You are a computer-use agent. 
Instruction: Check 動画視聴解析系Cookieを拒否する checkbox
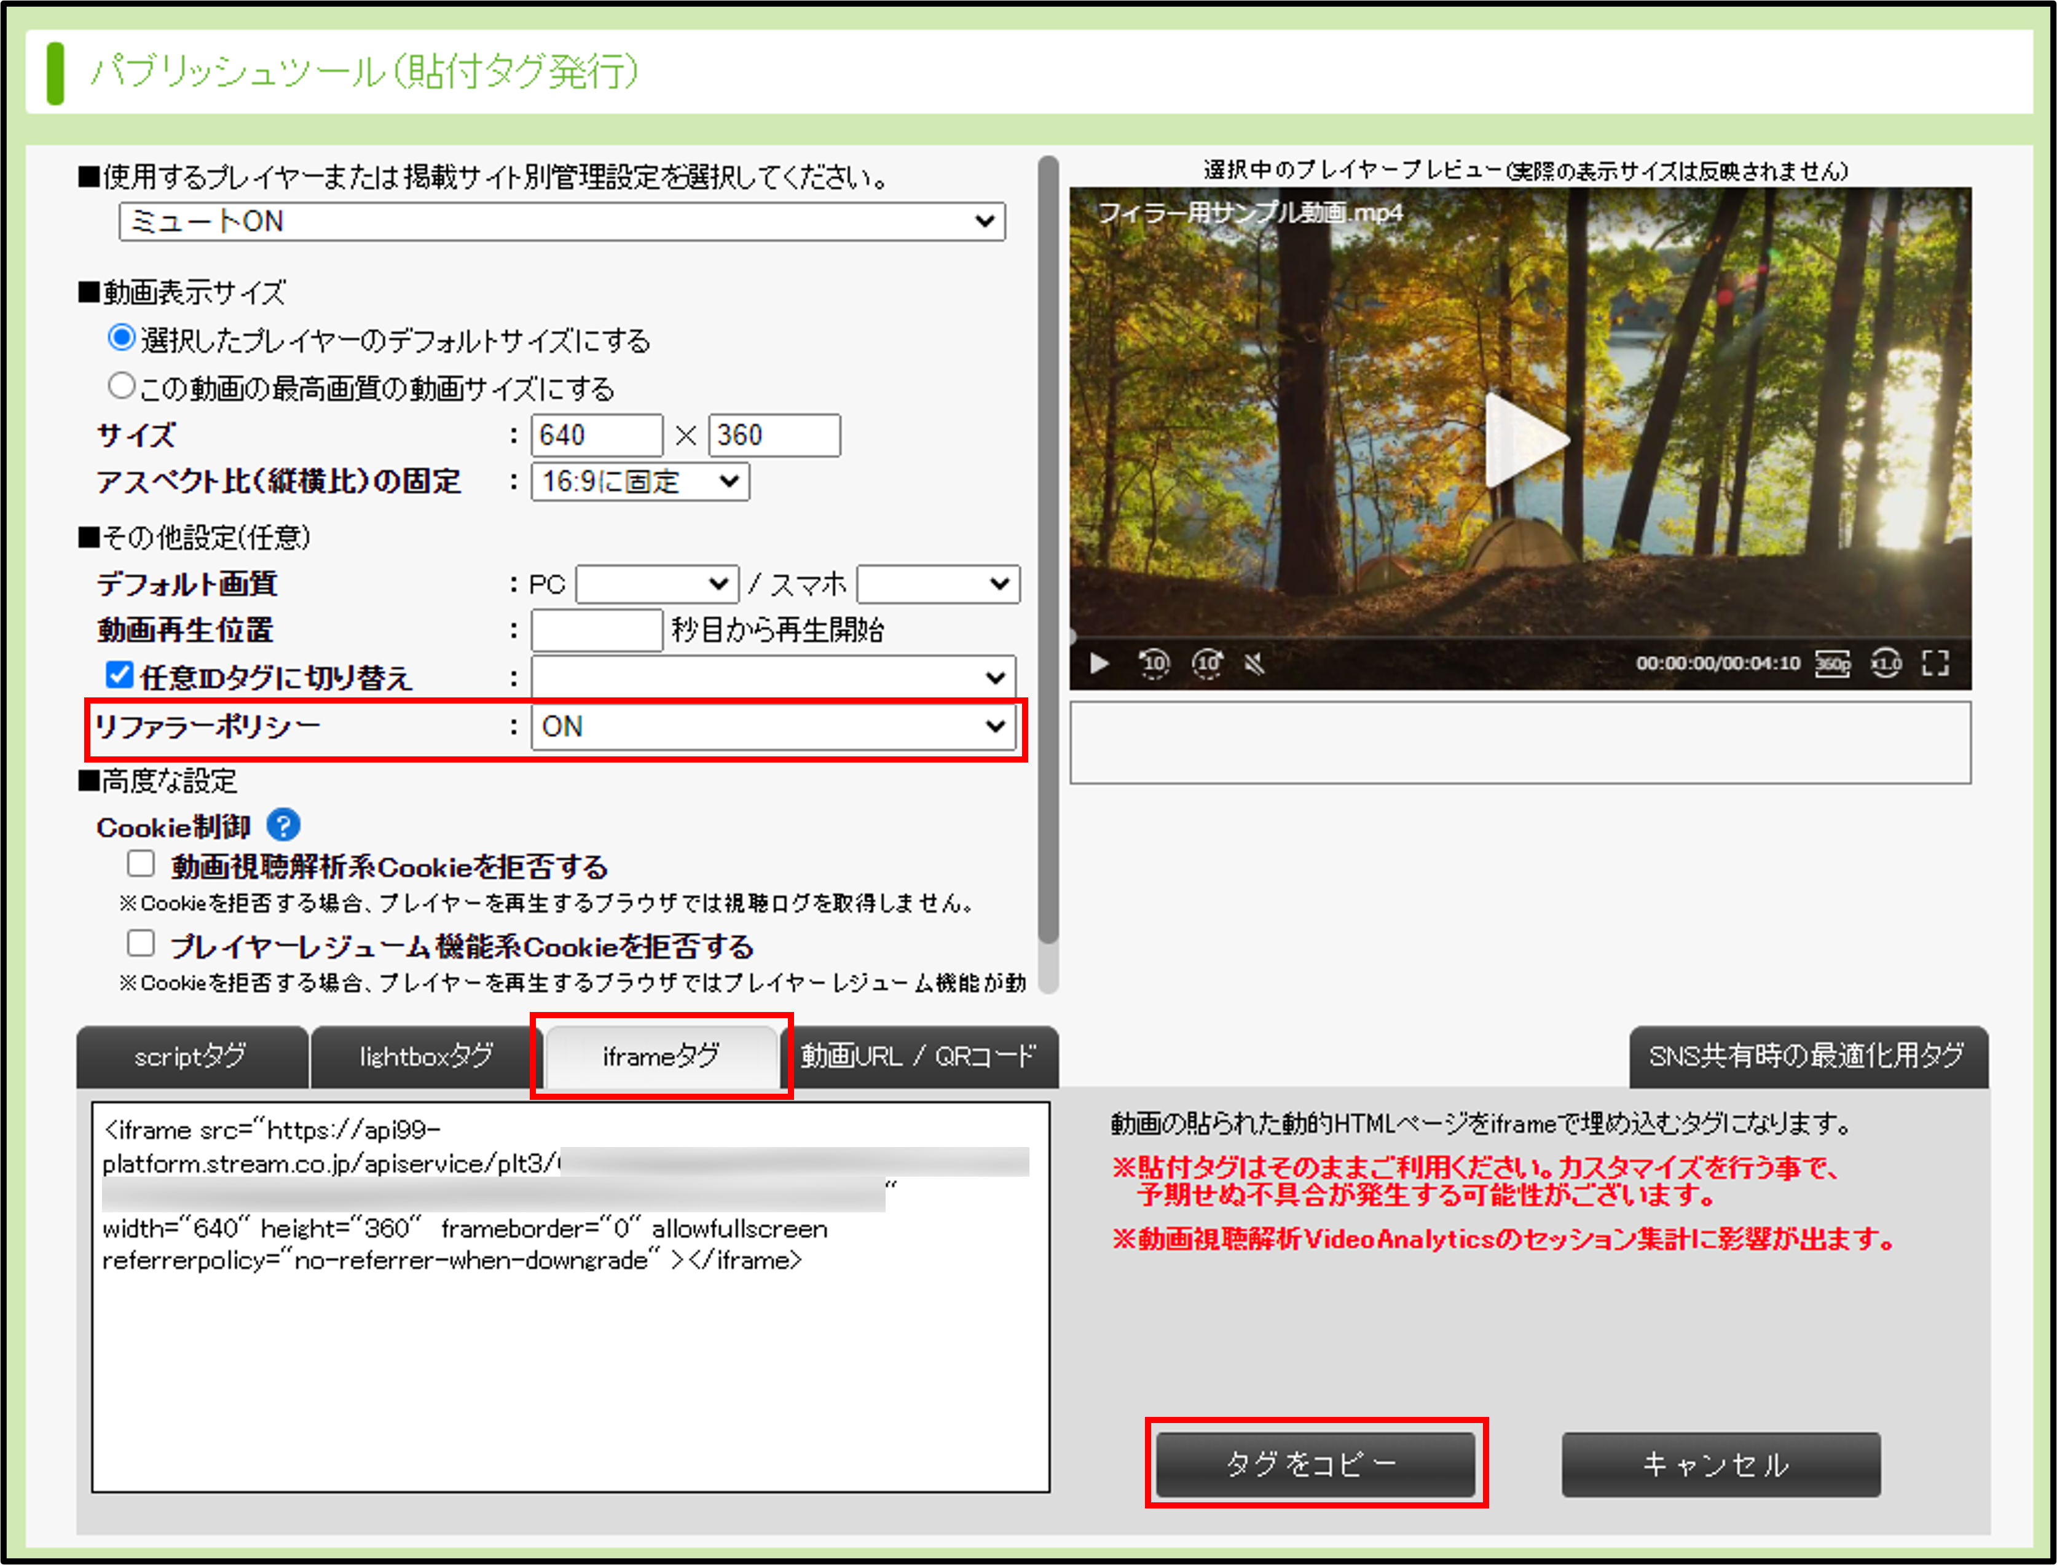[141, 865]
